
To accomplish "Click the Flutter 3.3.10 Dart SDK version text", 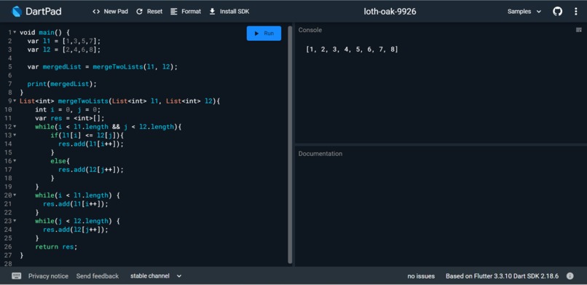I will (502, 276).
